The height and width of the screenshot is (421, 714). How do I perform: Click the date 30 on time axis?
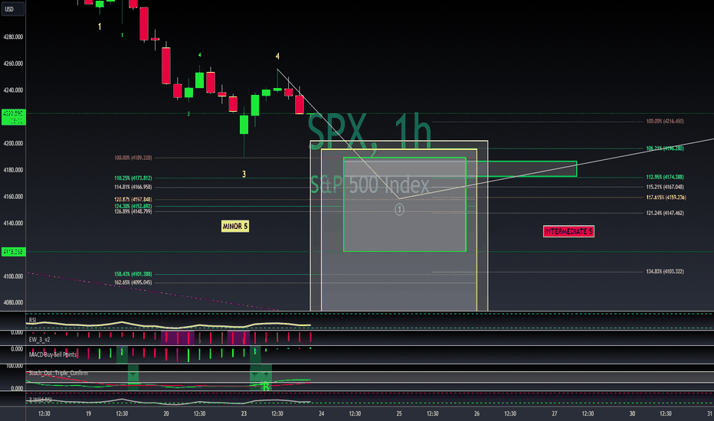click(x=632, y=413)
